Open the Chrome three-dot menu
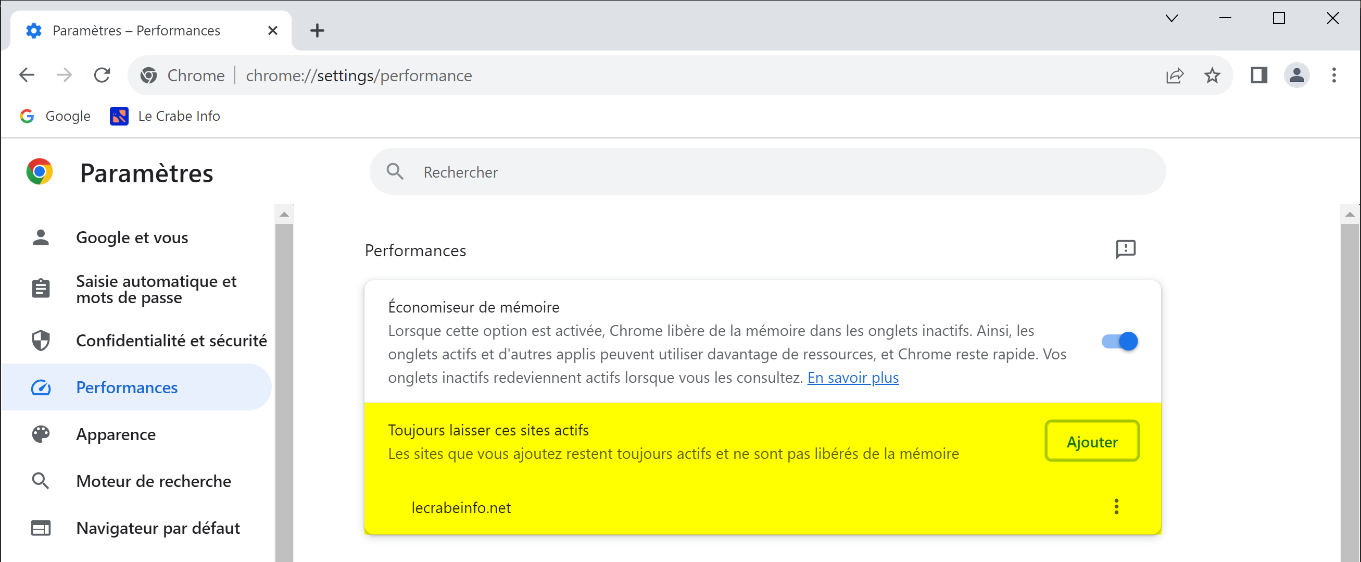The height and width of the screenshot is (562, 1361). (1334, 75)
